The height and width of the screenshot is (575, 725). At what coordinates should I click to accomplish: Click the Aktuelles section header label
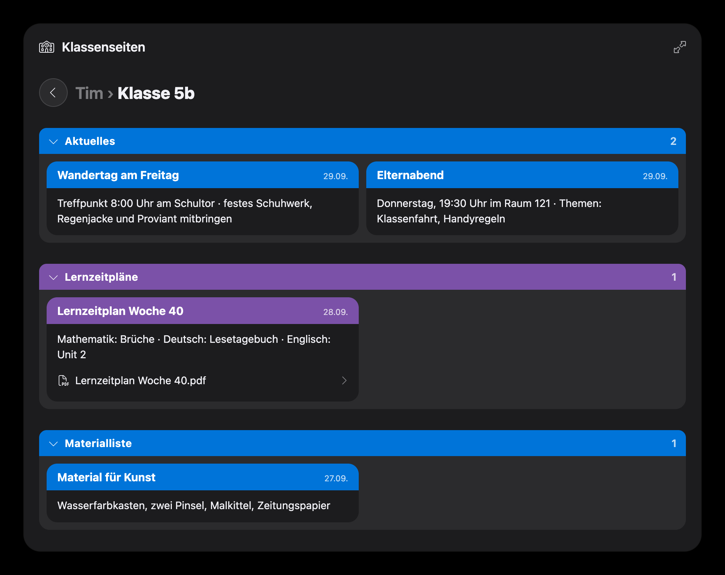90,141
